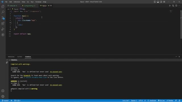Click Prettier status toggle
The height and width of the screenshot is (102, 182).
pos(170,101)
